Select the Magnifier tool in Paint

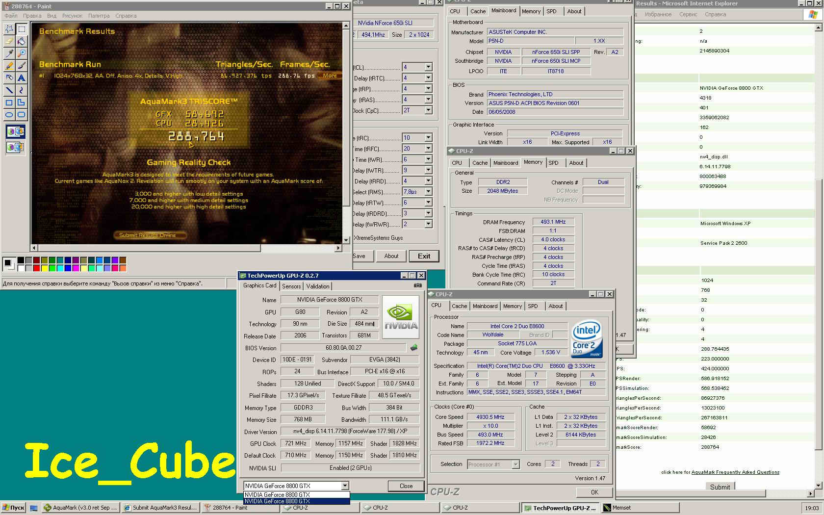(22, 53)
